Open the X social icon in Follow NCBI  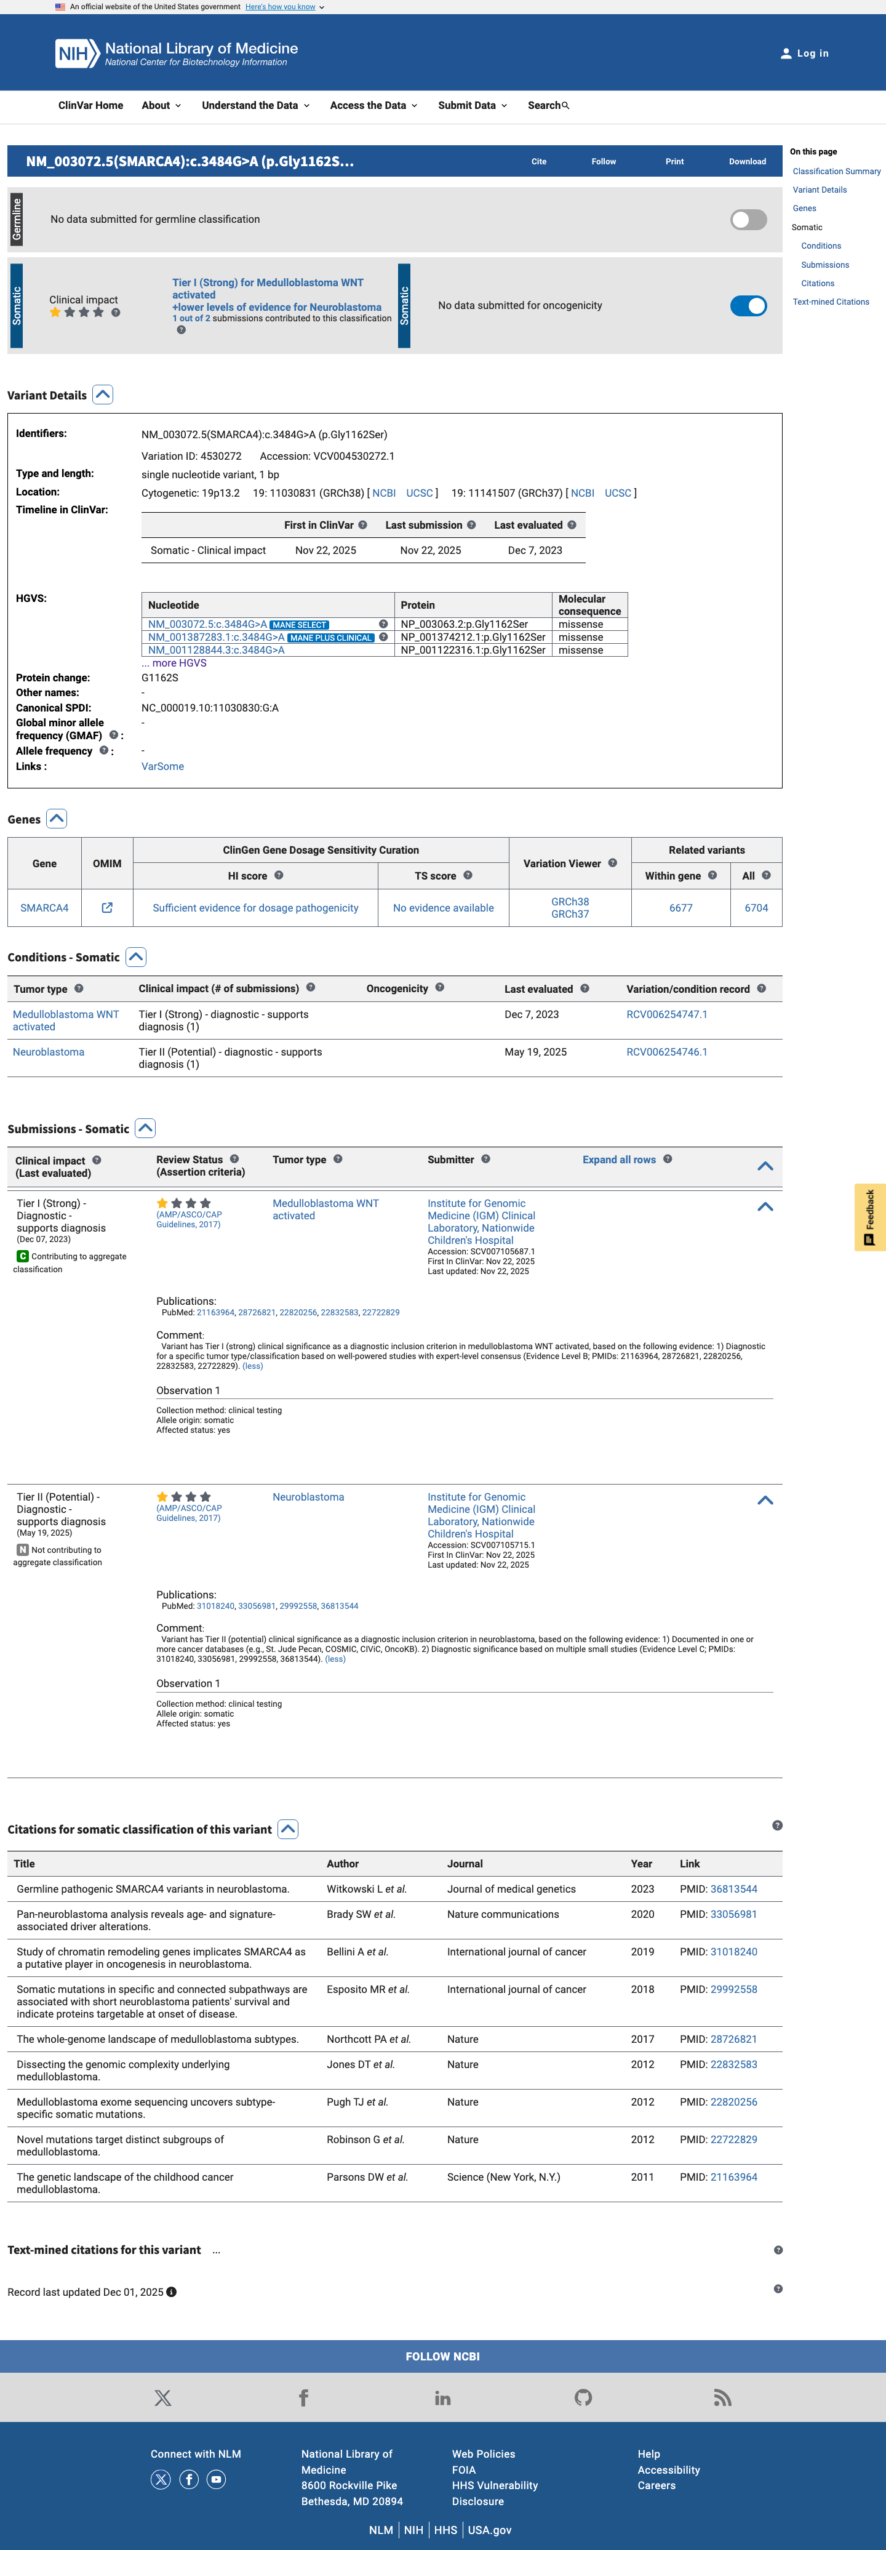coord(162,2397)
